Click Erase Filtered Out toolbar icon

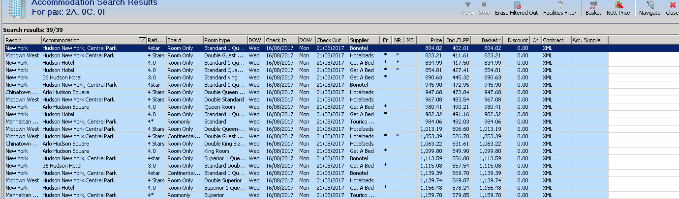pos(516,8)
